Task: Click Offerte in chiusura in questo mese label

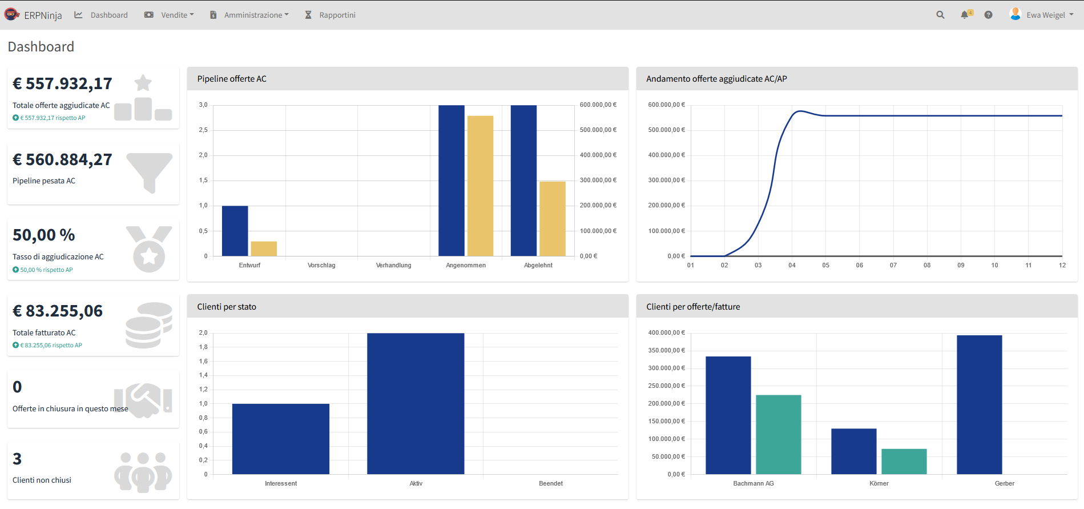Action: 70,409
